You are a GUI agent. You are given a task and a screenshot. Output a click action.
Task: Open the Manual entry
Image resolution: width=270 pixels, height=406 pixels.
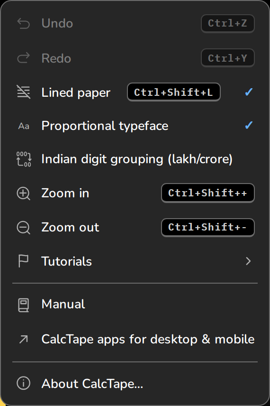[x=135, y=304]
